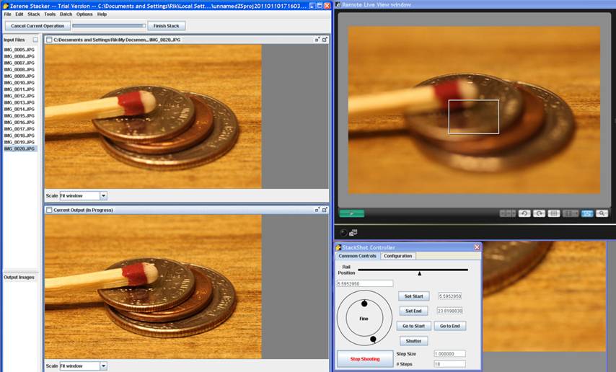Viewport: 616px width, 372px height.
Task: Toggle checkbox beside Input Files header
Action: click(35, 40)
